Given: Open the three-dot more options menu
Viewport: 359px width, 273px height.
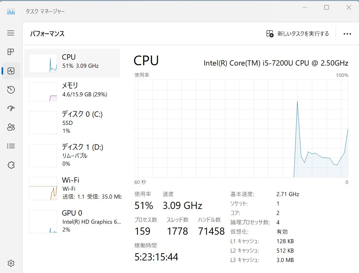Looking at the screenshot, I should (x=347, y=34).
